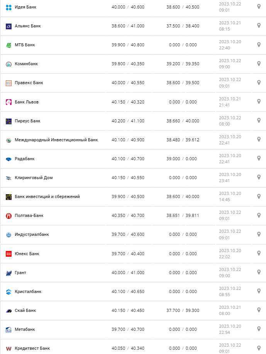This screenshot has height=354, width=266.
Task: Click the Банк Львов pink logo
Action: (x=9, y=102)
